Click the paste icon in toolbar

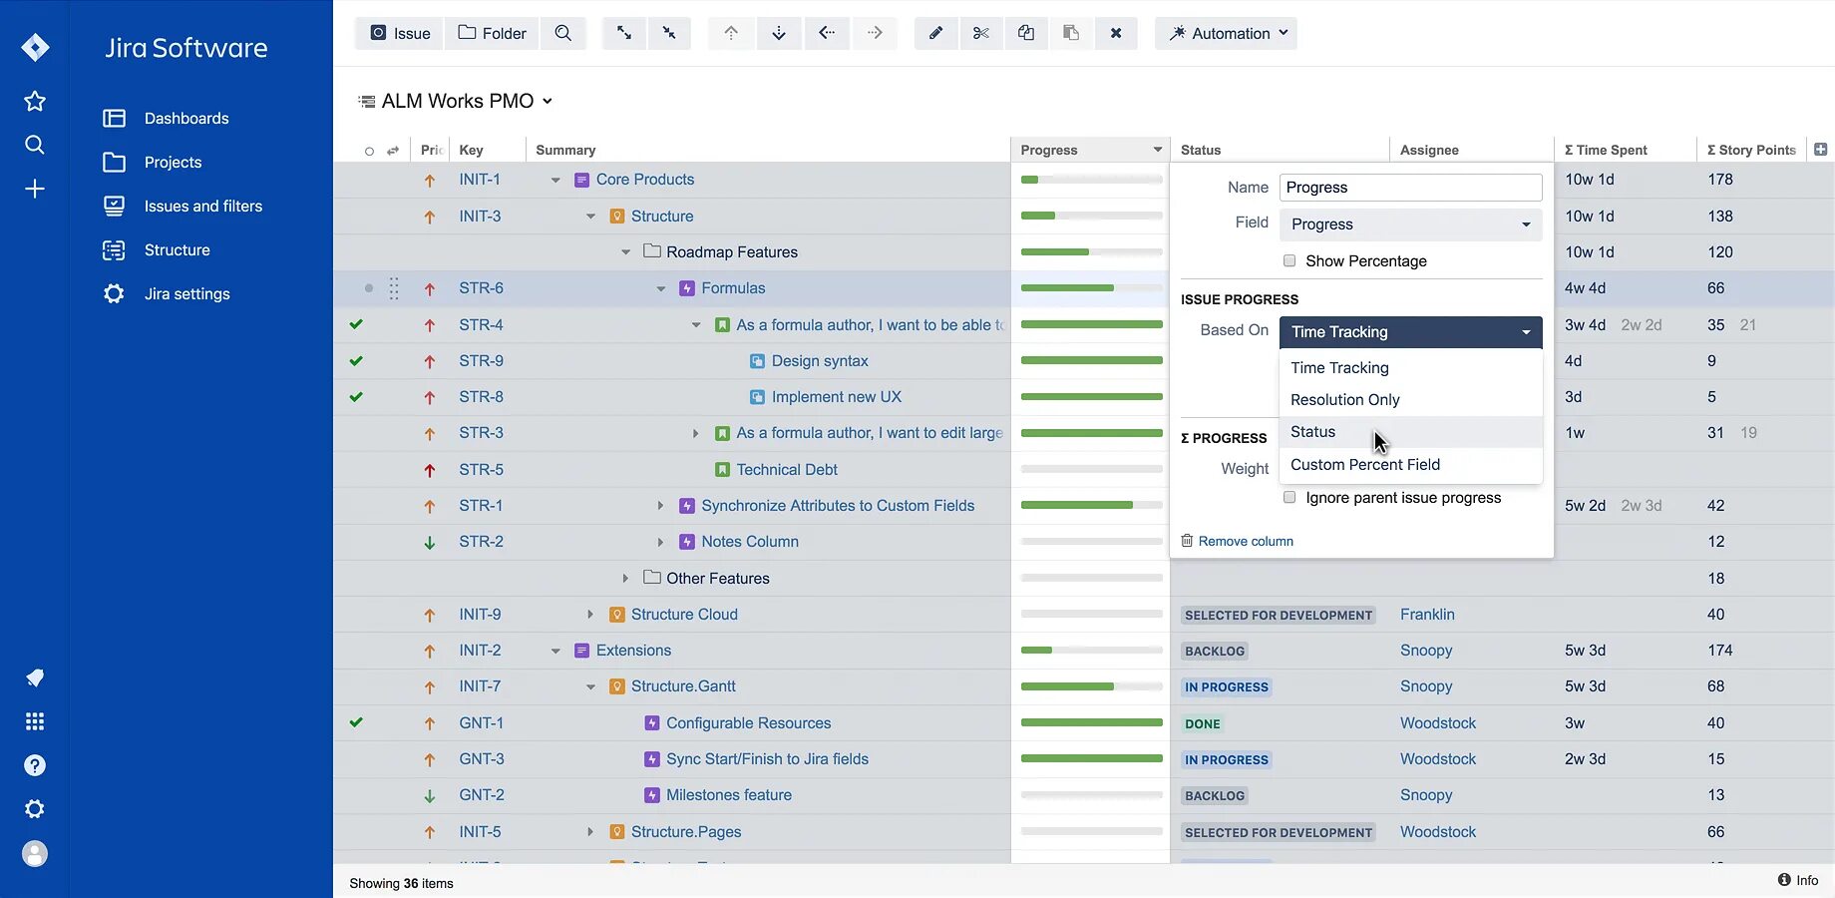pos(1071,33)
